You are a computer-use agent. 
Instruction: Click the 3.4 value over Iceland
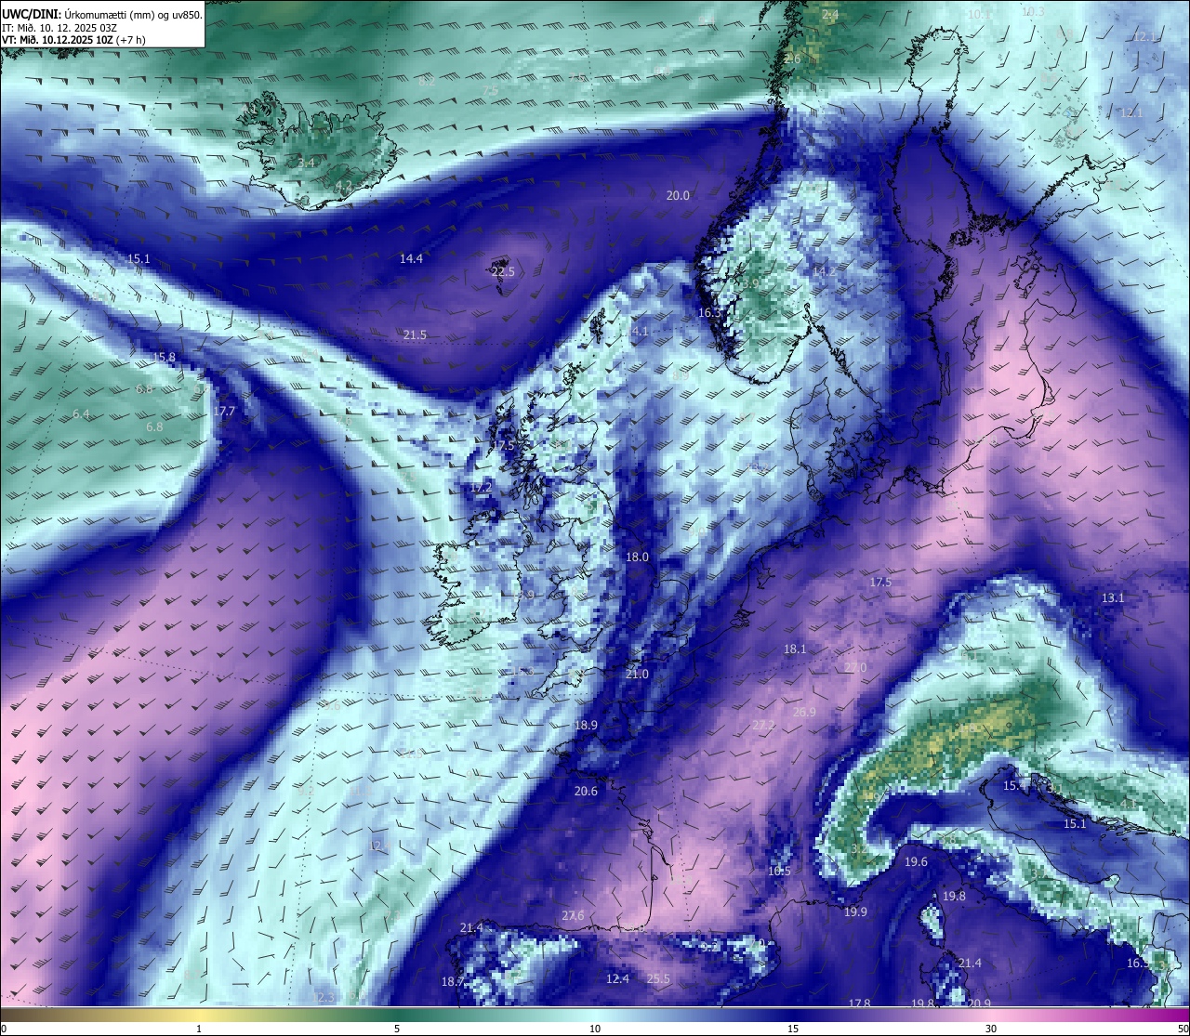pos(306,163)
